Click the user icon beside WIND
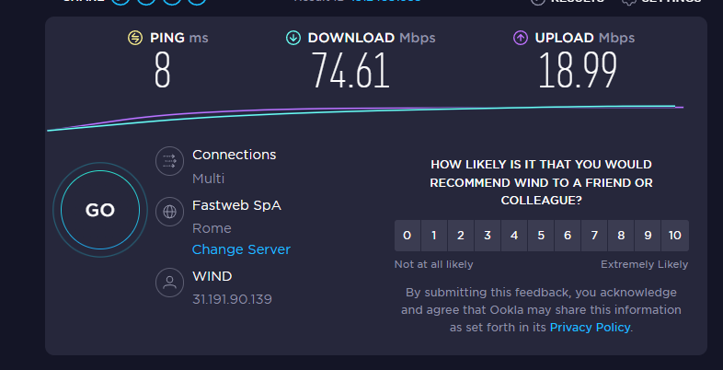 169,283
